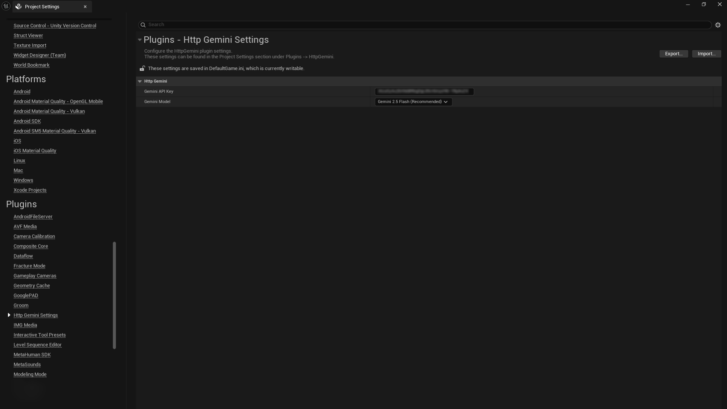This screenshot has width=727, height=409.
Task: Click the Unreal Engine logo icon
Action: tap(6, 6)
